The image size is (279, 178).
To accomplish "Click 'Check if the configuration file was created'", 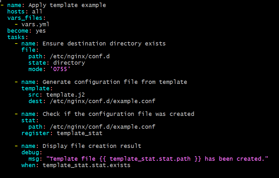I will 118,114.
